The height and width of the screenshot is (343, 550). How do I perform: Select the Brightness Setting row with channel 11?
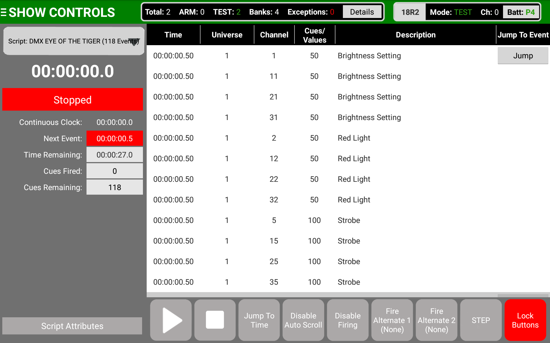coord(348,76)
